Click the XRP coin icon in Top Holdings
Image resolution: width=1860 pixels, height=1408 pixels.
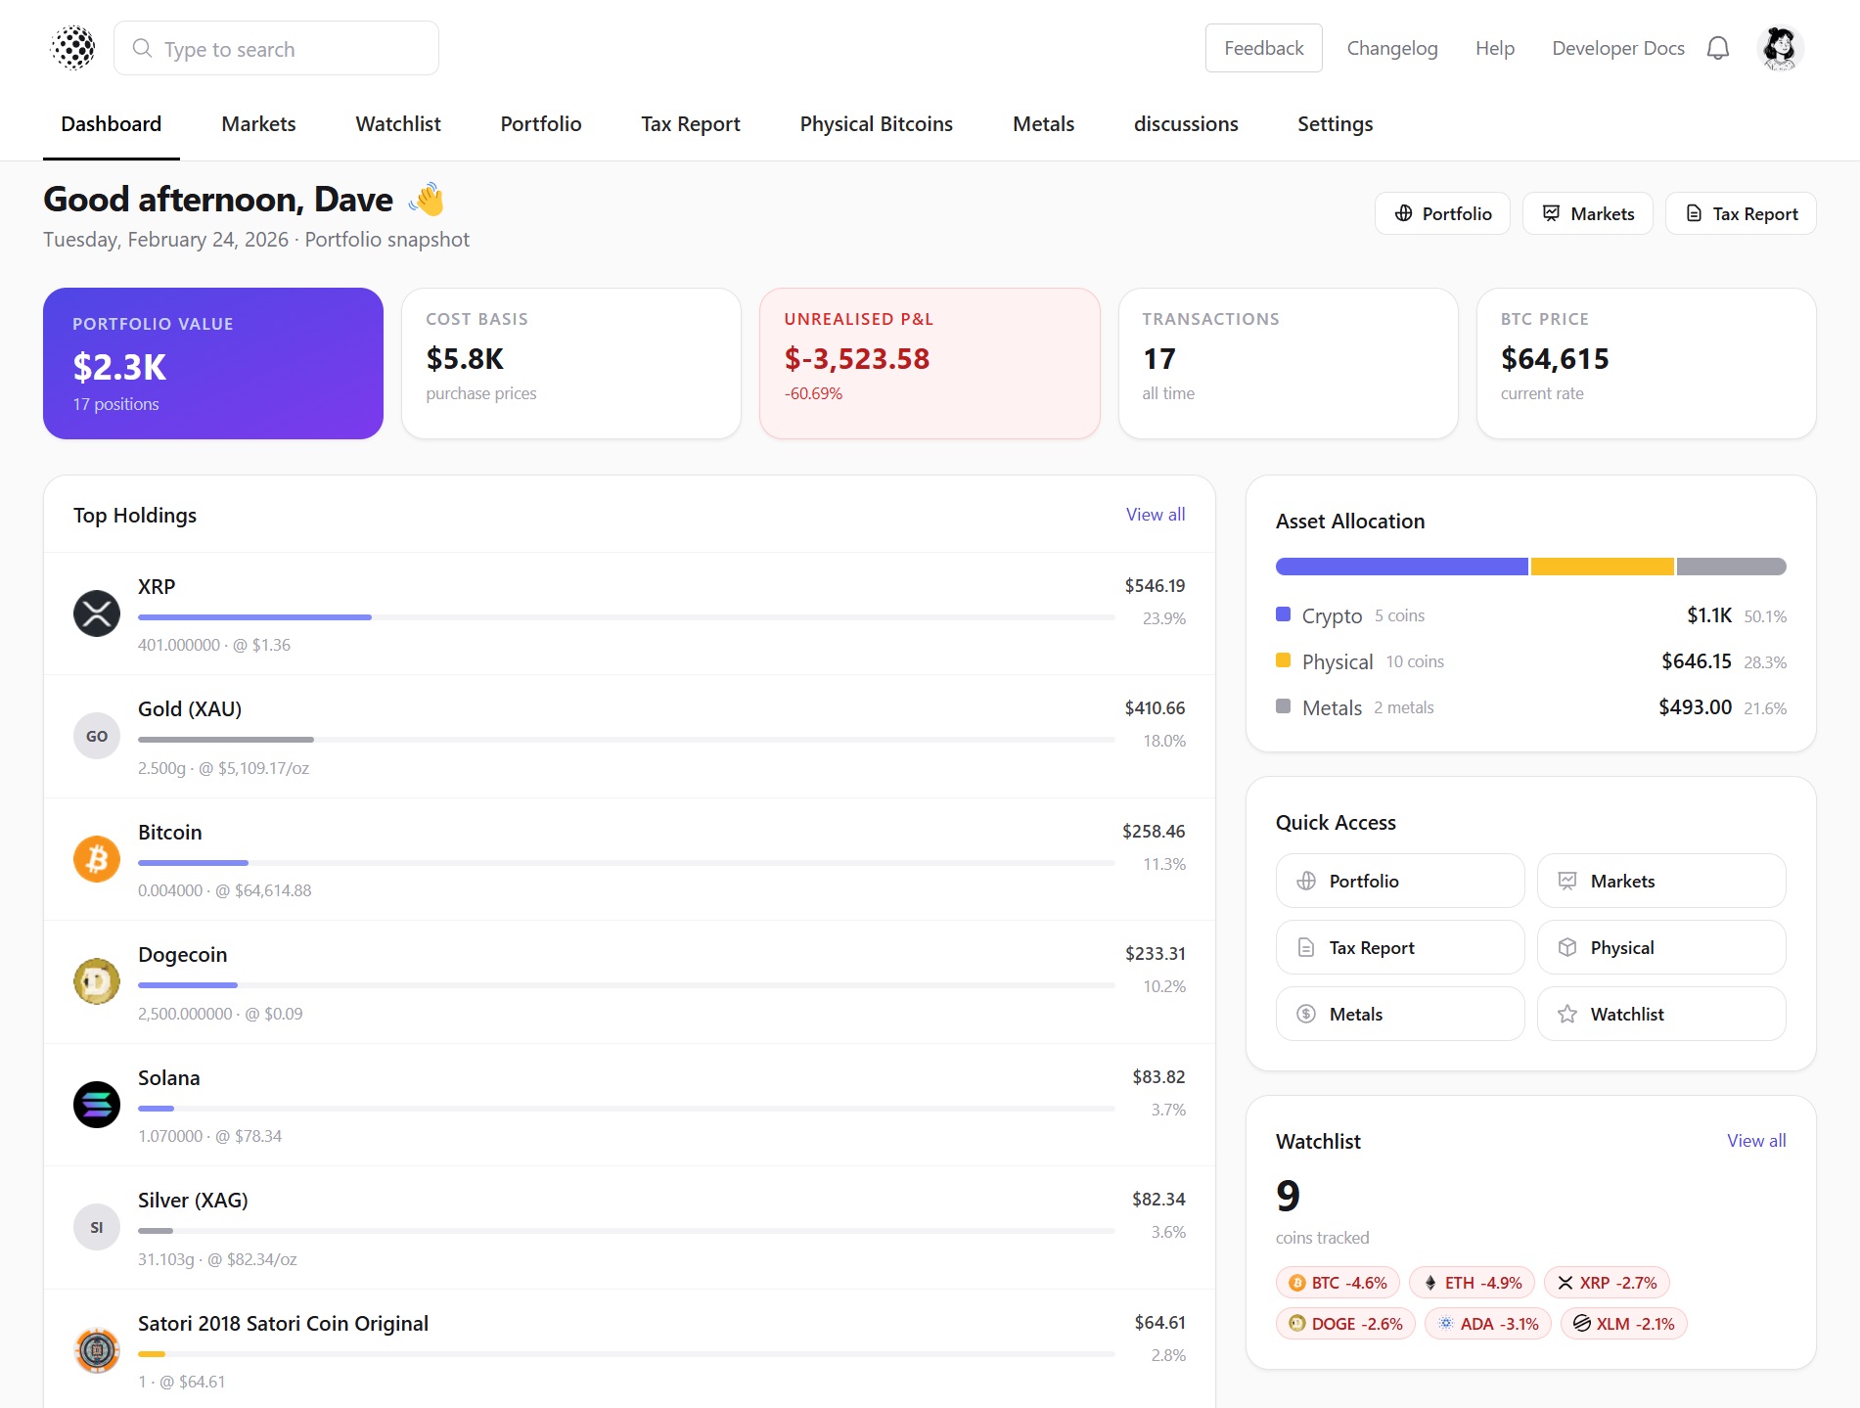[97, 613]
